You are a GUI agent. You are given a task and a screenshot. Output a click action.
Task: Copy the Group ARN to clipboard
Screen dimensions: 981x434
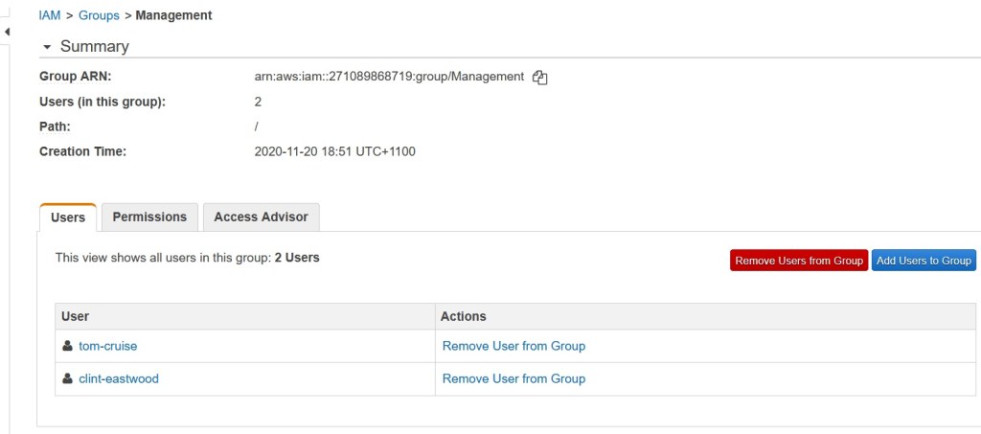[539, 78]
